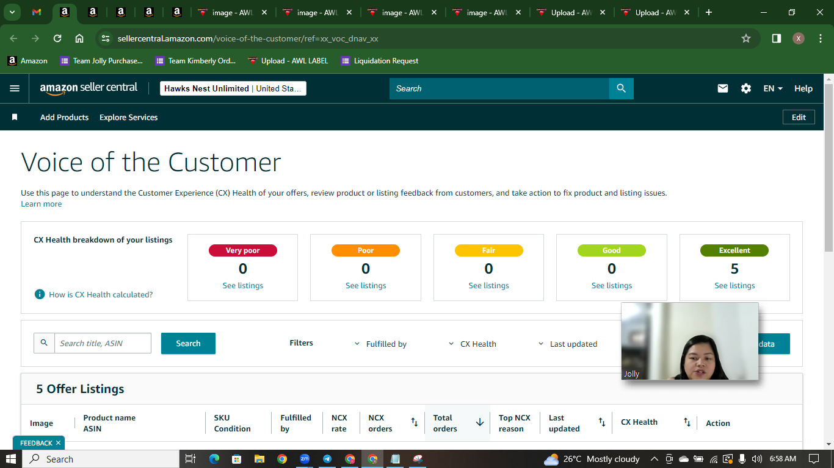
Task: Click the teal Search button for listings
Action: (x=188, y=343)
